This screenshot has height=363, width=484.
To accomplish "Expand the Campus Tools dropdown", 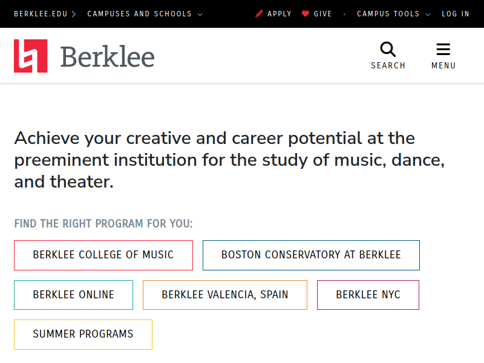I will coord(393,14).
